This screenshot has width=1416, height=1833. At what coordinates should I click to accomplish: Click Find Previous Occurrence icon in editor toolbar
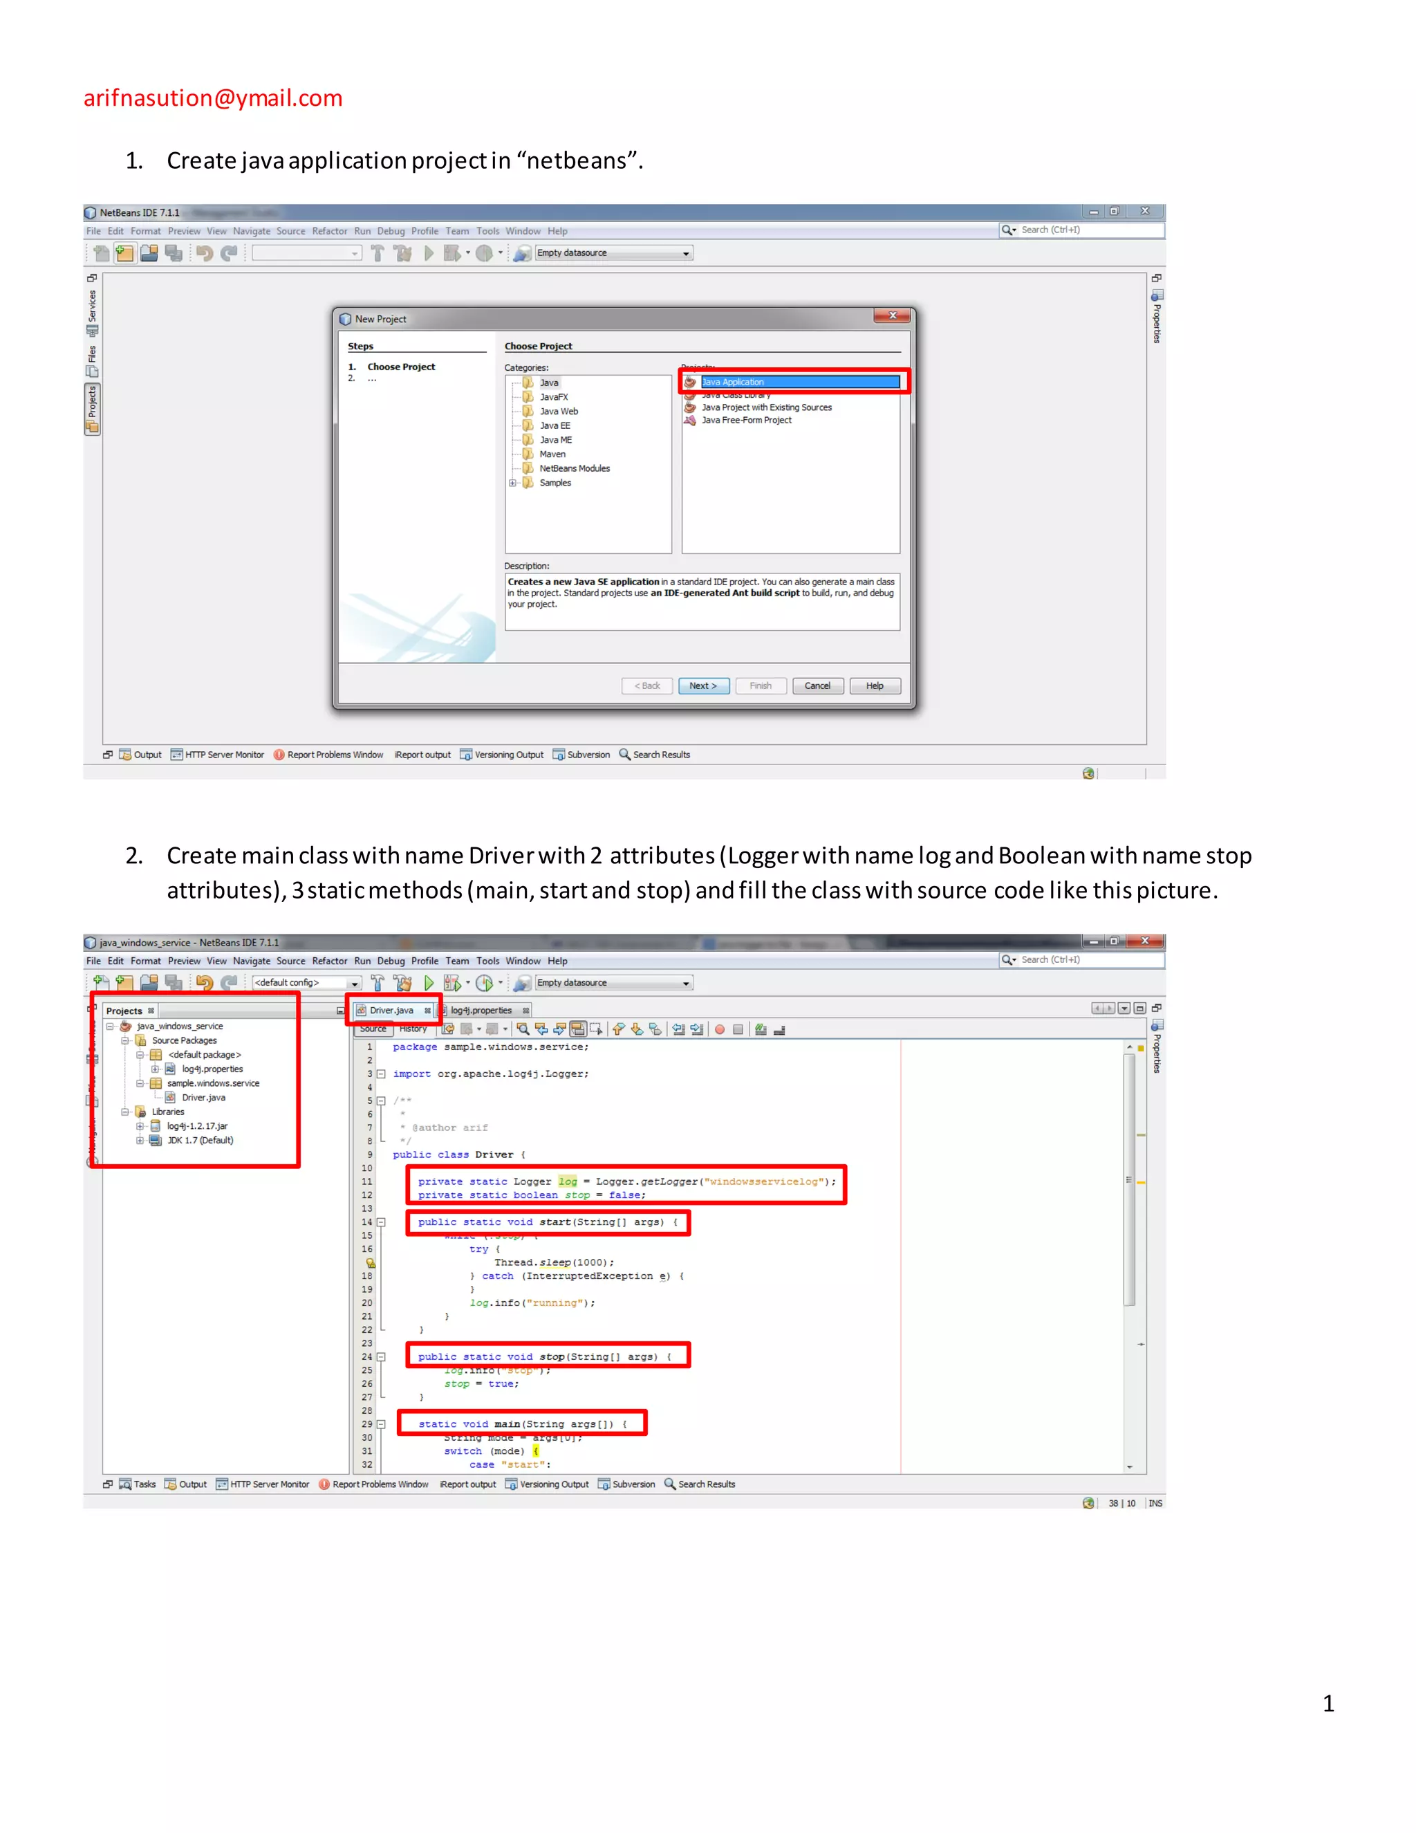point(542,1029)
